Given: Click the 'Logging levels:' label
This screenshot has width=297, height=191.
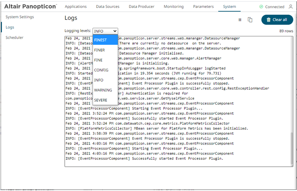Looking at the screenshot, I should 78,31.
